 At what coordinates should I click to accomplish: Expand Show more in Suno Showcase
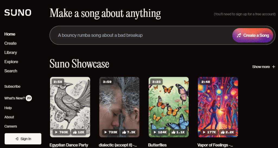(263, 67)
